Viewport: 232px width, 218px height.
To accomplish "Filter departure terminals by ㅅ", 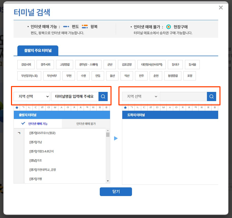I will coord(61,107).
